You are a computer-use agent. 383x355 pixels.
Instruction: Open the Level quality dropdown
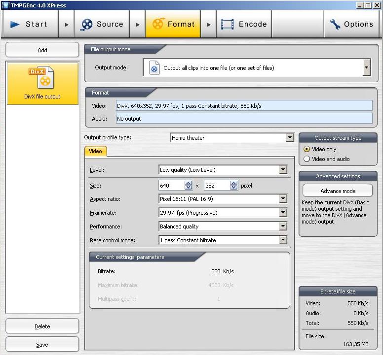pos(283,169)
